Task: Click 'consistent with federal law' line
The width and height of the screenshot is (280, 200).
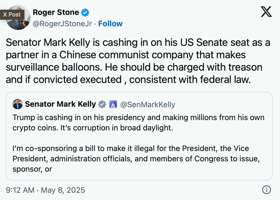Action: [x=190, y=79]
